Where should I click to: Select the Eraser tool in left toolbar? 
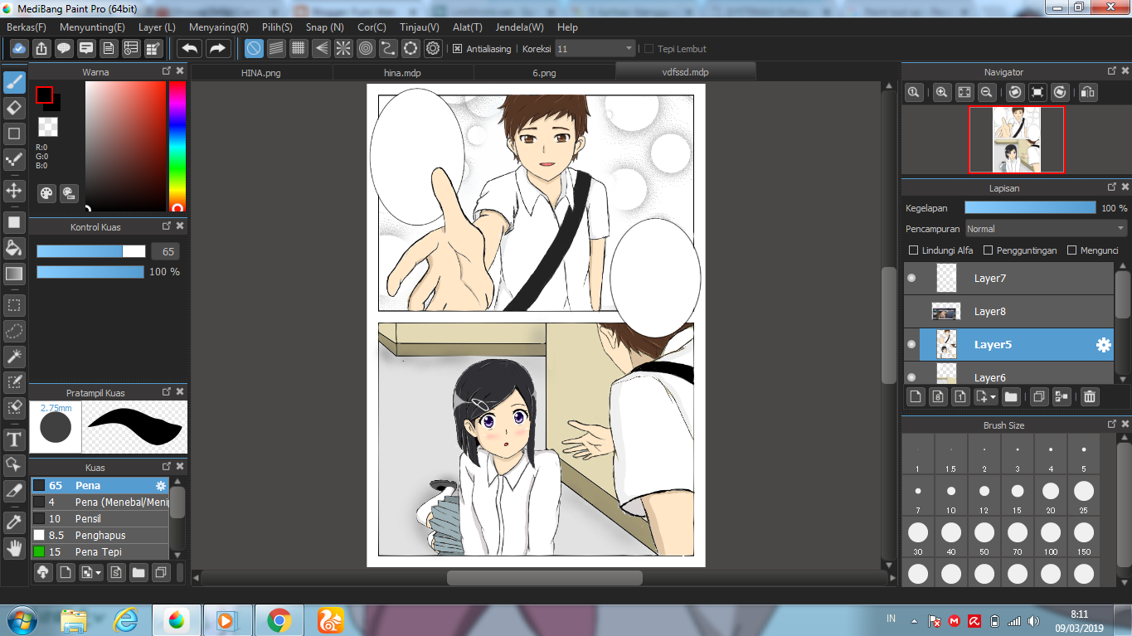pyautogui.click(x=14, y=108)
